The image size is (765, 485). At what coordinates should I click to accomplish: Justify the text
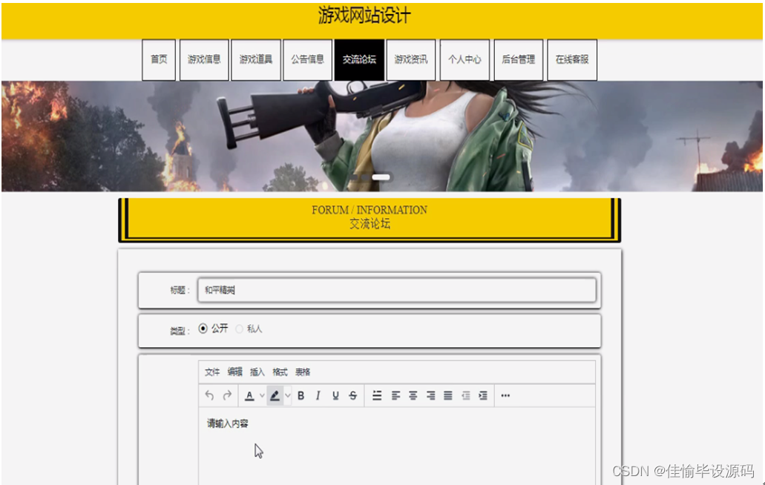(x=448, y=395)
